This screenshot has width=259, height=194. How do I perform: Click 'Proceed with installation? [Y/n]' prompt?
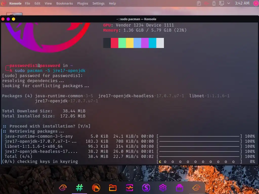[50, 126]
